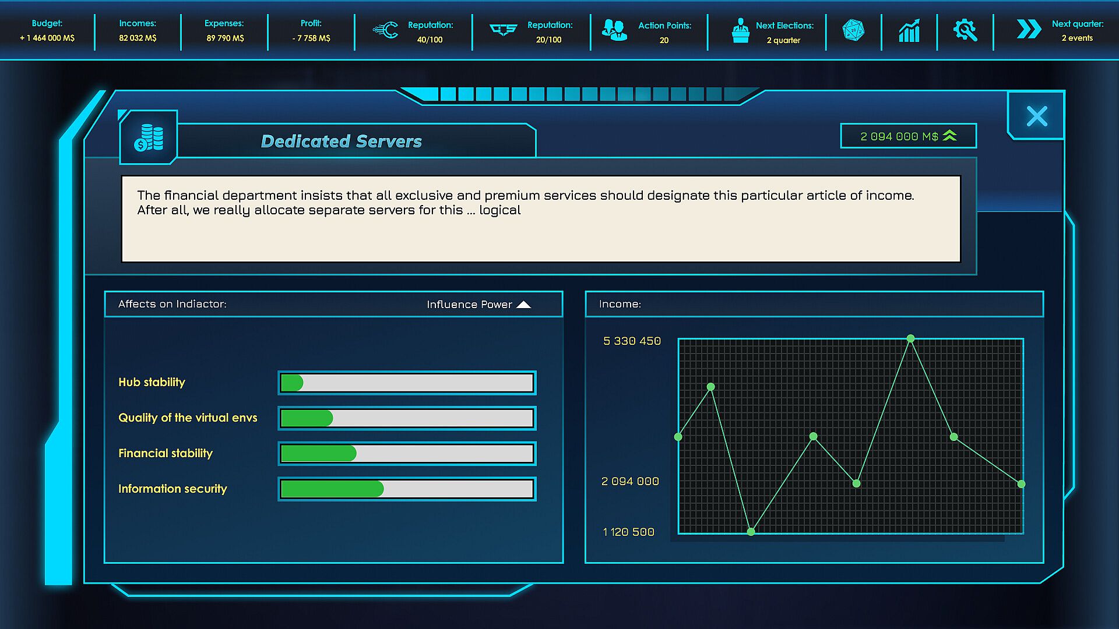The width and height of the screenshot is (1119, 629).
Task: Click the Budget value in the top bar
Action: click(x=47, y=38)
